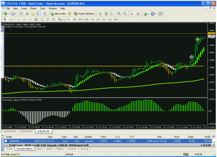The image size is (217, 157).
Task: Select the crosshair cursor tool
Action: [x=11, y=19]
